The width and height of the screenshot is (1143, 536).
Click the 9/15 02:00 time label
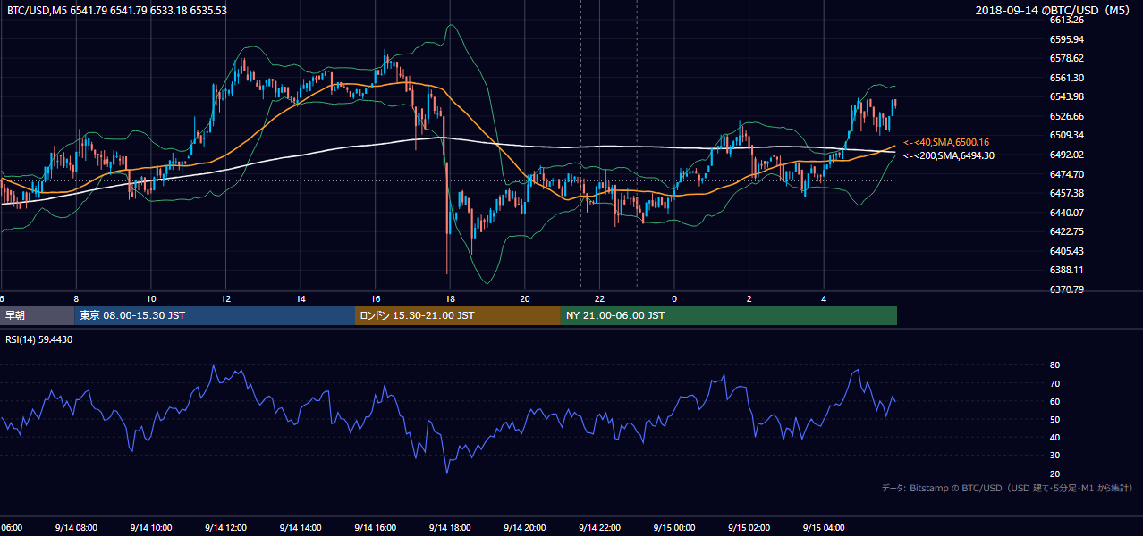(749, 527)
